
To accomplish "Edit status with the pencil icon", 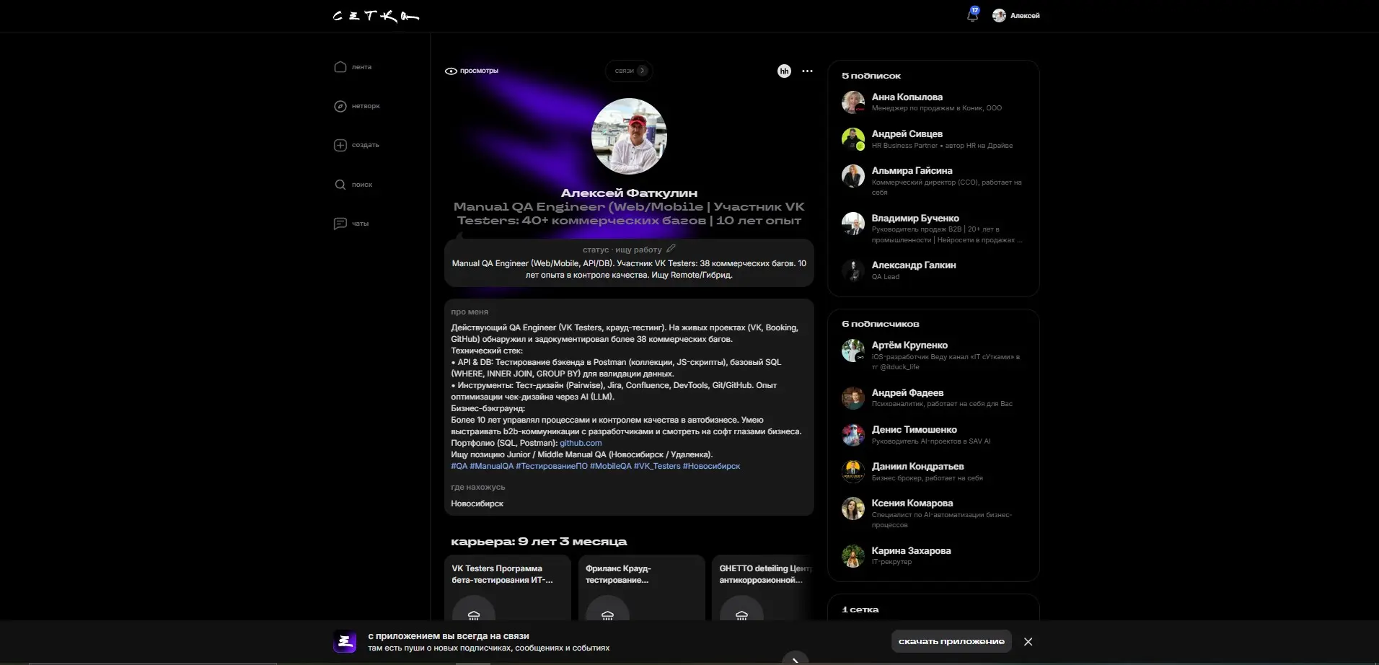I will [671, 248].
